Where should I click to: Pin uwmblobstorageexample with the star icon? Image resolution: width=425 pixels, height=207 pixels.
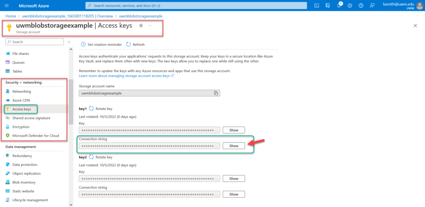pyautogui.click(x=141, y=25)
